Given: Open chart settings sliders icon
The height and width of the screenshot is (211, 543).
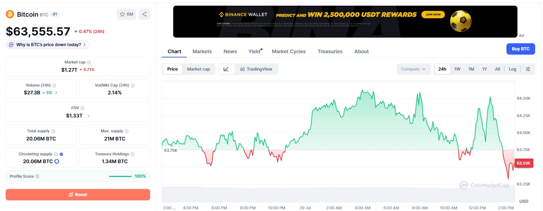Looking at the screenshot, I should (528, 69).
